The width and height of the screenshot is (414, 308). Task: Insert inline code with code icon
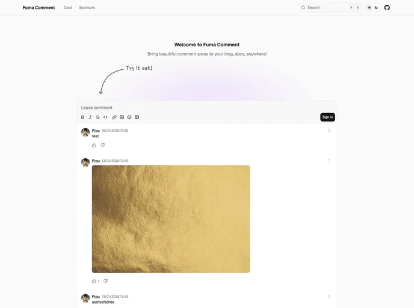(x=105, y=117)
